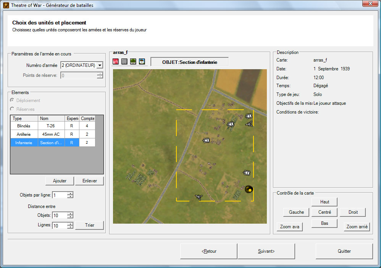381x268 pixels.
Task: Click the Objets distance input field
Action: click(59, 215)
